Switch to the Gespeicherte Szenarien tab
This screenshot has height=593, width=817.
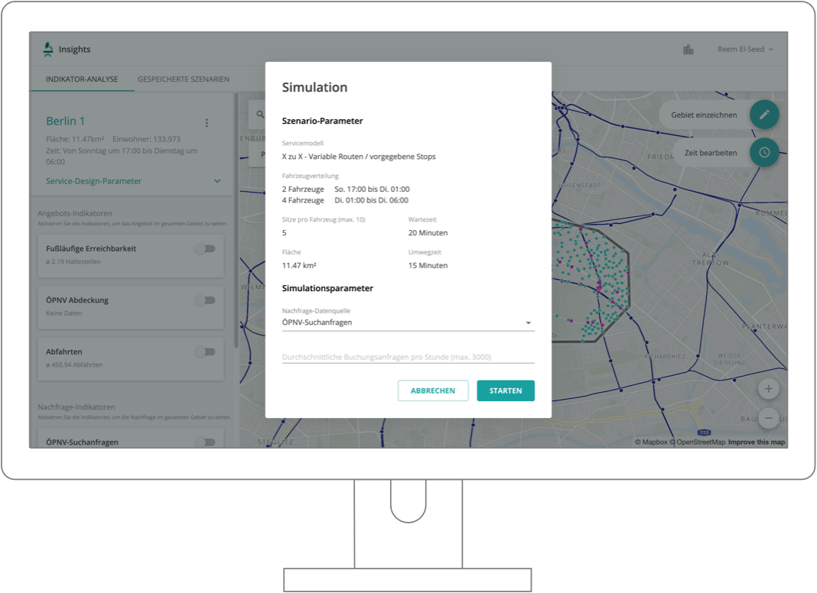point(184,79)
